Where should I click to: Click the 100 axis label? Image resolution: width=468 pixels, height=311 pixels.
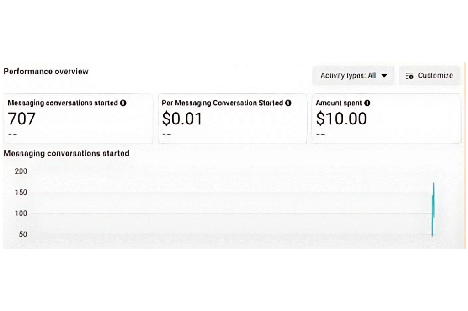click(x=21, y=213)
